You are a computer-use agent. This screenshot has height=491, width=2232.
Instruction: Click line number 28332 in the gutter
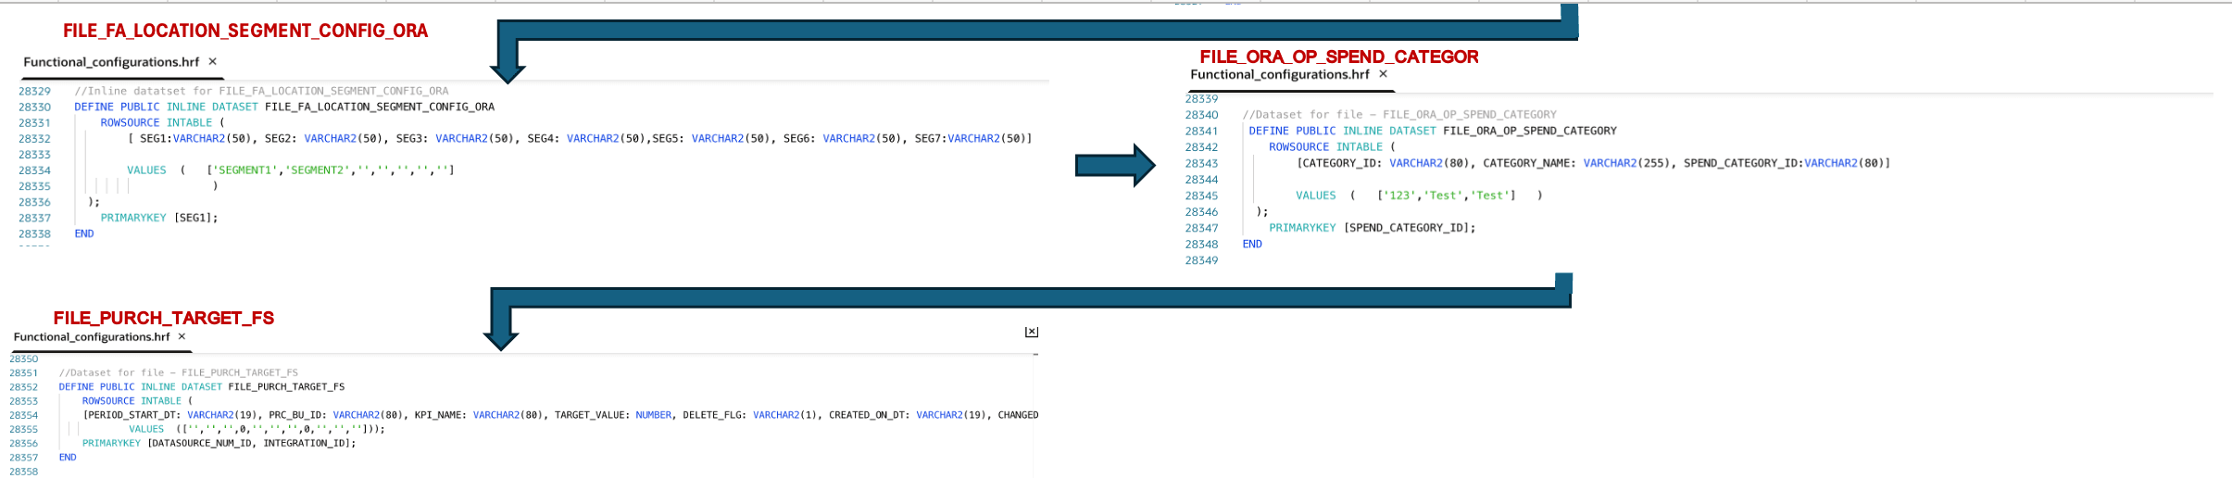coord(35,138)
